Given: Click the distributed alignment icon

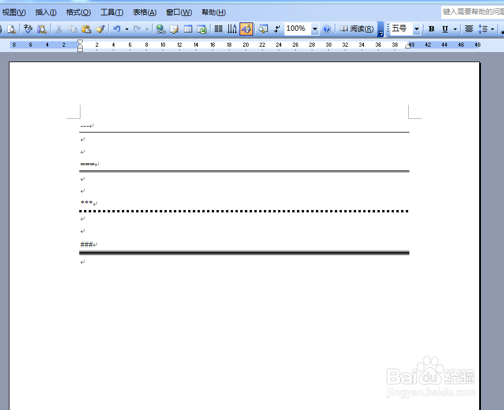Looking at the screenshot, I should coord(469,29).
